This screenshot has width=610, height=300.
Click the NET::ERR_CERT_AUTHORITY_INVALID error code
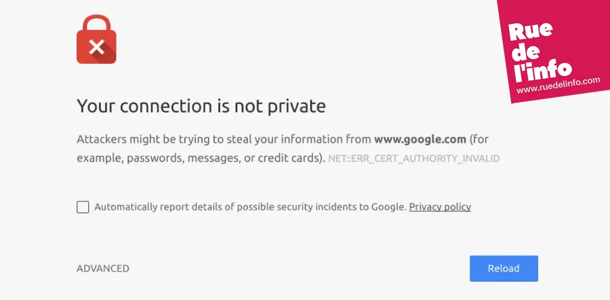click(x=414, y=159)
